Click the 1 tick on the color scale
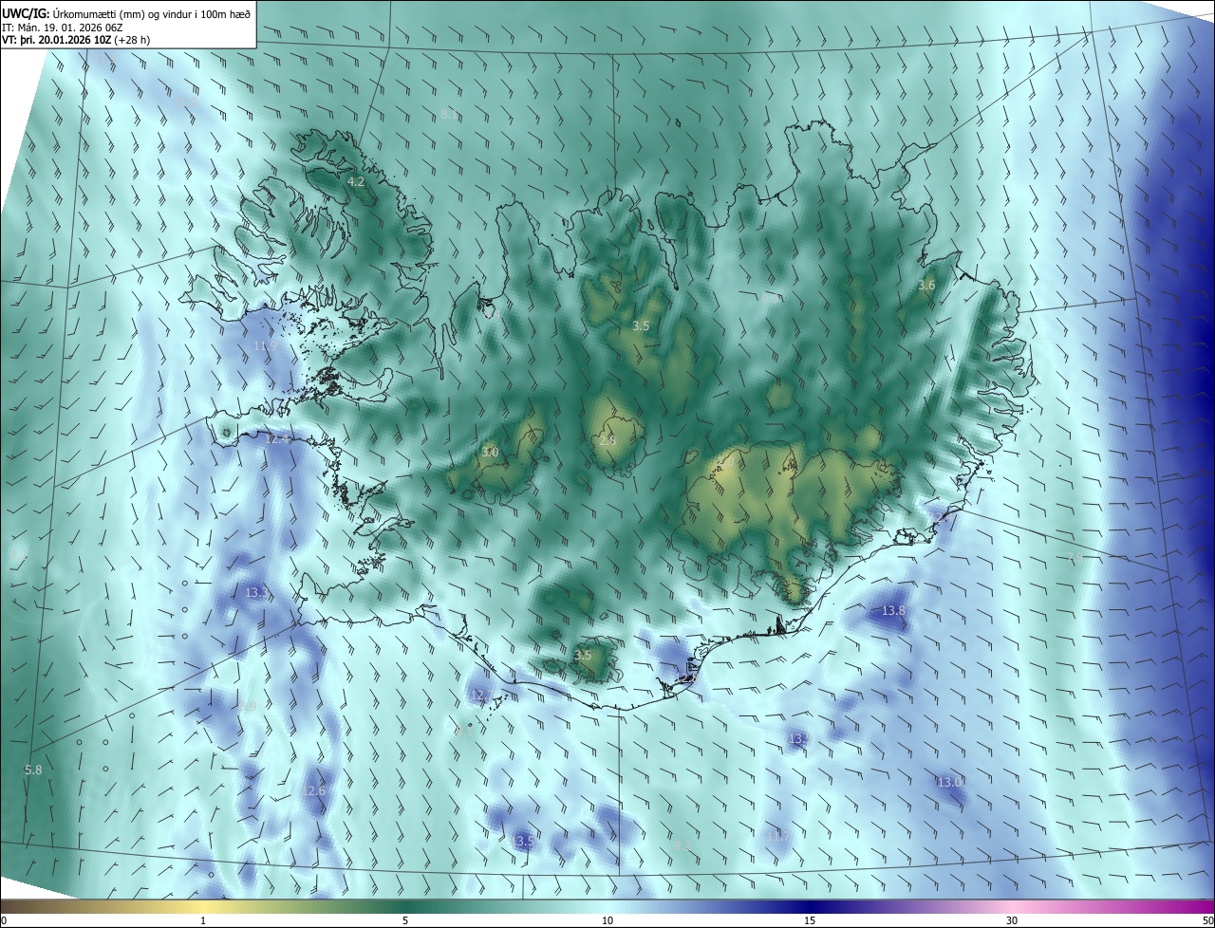The height and width of the screenshot is (928, 1215). tap(203, 920)
